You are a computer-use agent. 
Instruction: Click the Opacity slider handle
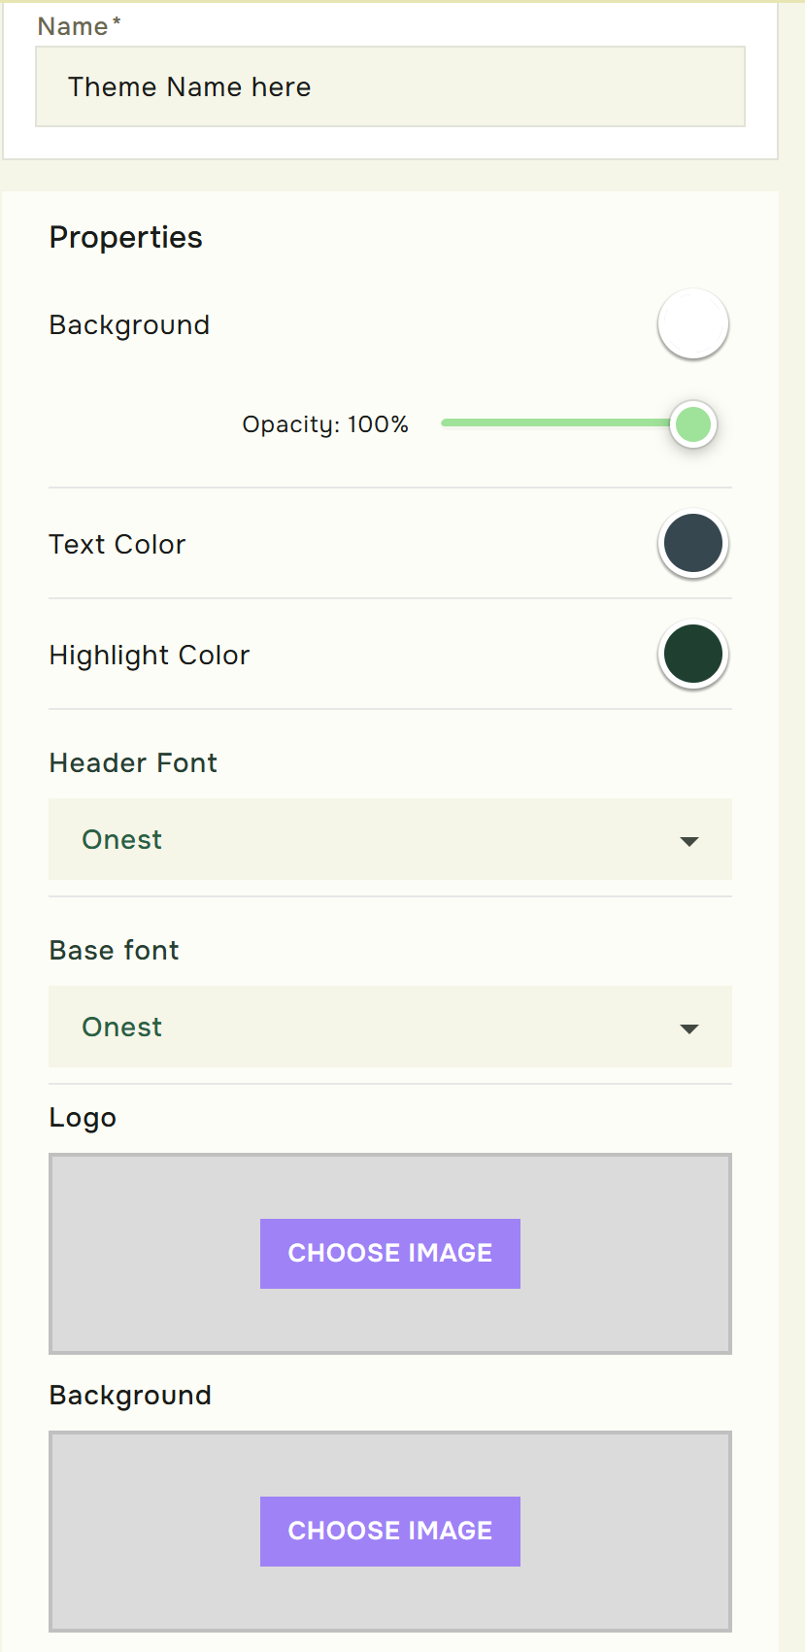click(693, 424)
